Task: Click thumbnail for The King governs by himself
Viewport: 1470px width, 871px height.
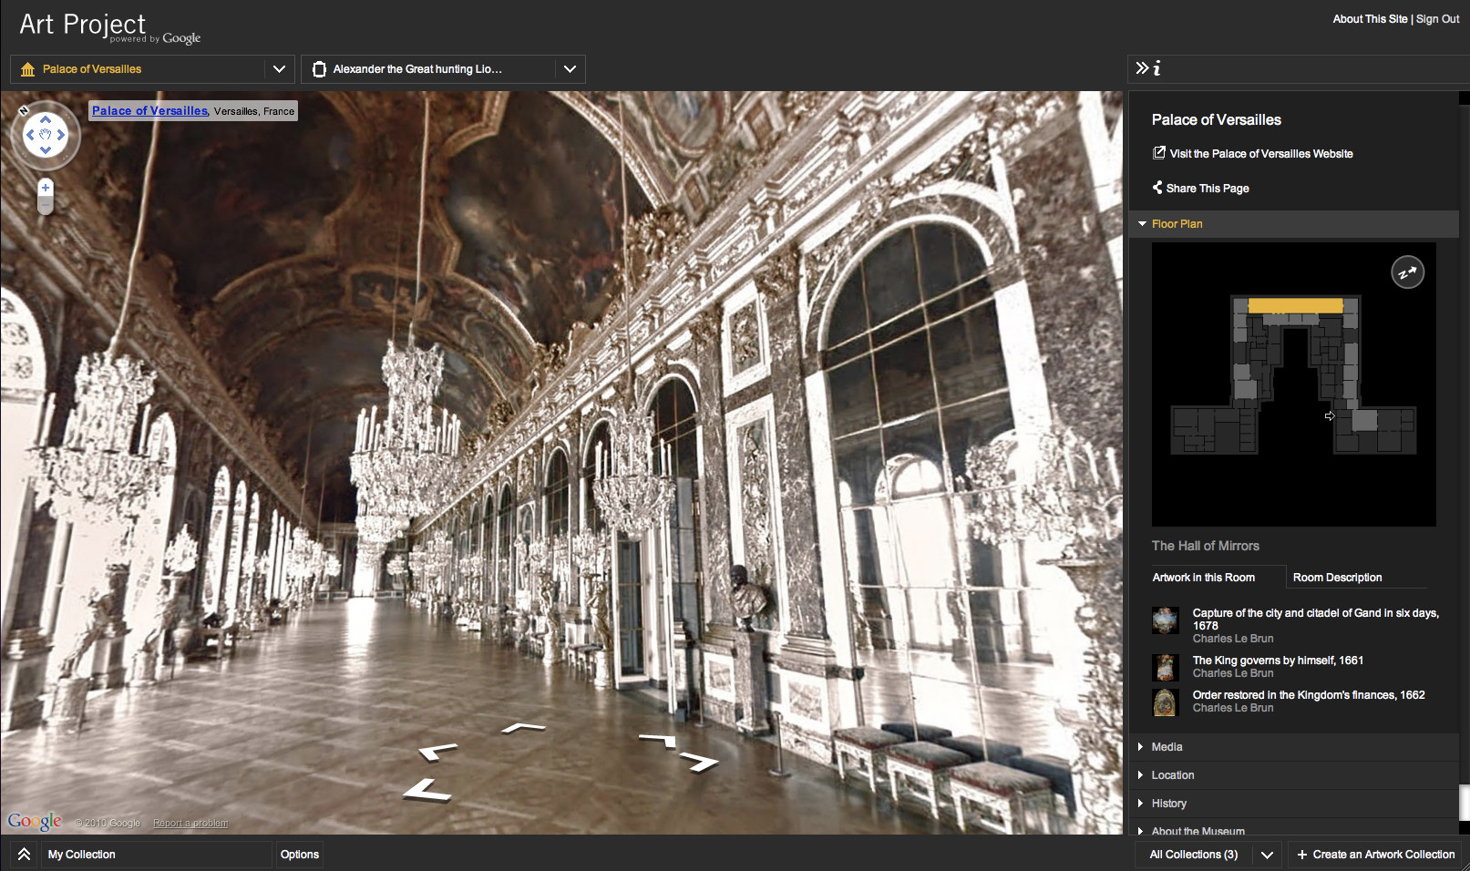Action: point(1165,668)
